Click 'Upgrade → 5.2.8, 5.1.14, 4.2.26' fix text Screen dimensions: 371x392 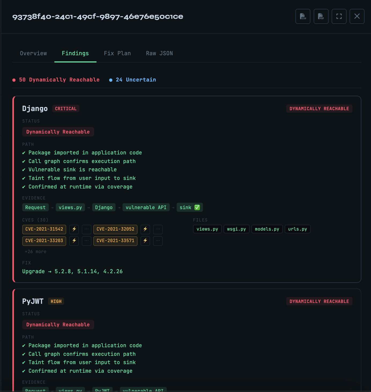coord(72,271)
